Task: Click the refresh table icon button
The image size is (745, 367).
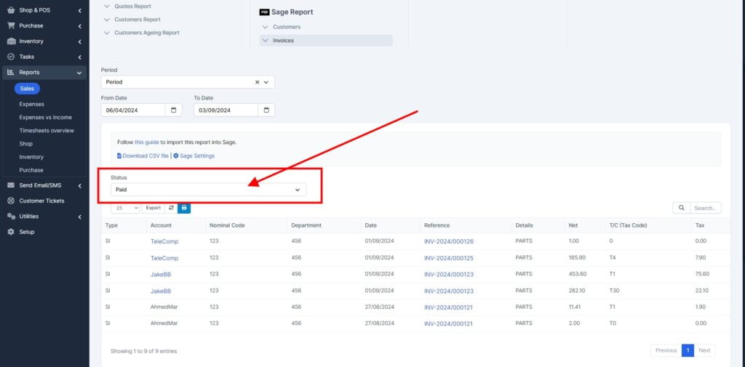Action: click(171, 208)
